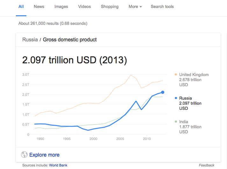Click the Feedback link
Screen dimensions: 227x169
pos(207,165)
